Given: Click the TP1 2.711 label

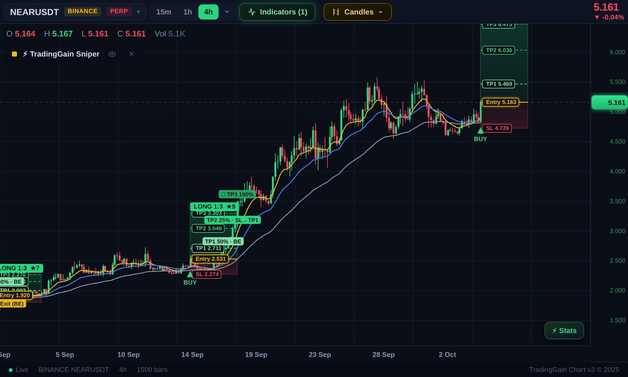Looking at the screenshot, I should (x=208, y=248).
